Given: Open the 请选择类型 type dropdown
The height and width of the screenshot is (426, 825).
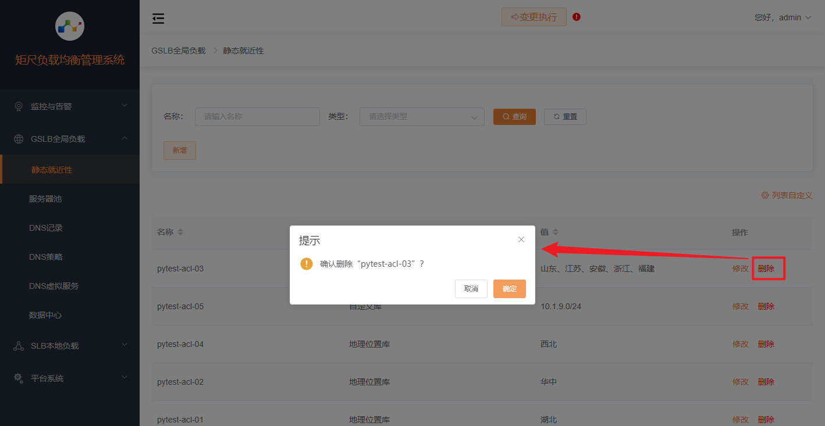Looking at the screenshot, I should pyautogui.click(x=421, y=116).
